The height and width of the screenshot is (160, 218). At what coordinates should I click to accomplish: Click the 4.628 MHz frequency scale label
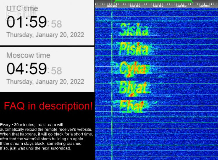pos(181,6)
